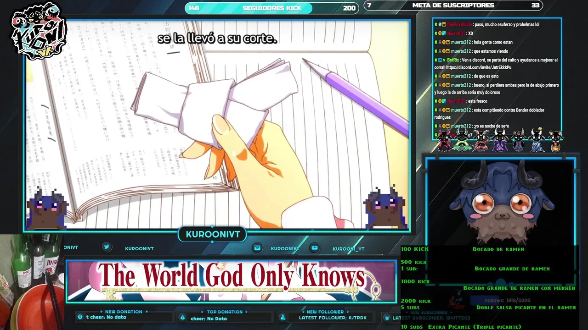
Task: Click the KUROONIVT Twitter handle text
Action: point(139,248)
